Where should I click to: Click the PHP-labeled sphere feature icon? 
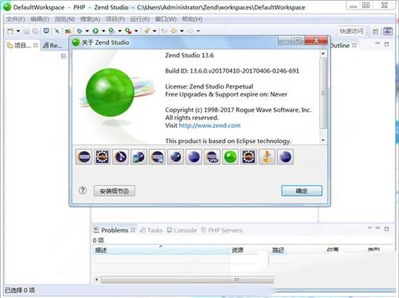pyautogui.click(x=212, y=157)
